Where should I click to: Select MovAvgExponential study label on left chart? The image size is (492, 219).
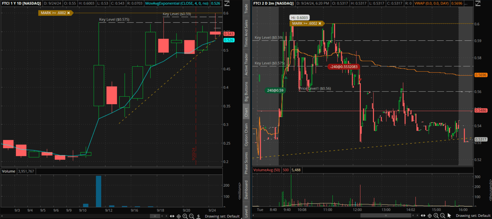(177, 3)
